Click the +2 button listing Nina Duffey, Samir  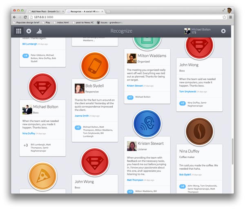183,103
